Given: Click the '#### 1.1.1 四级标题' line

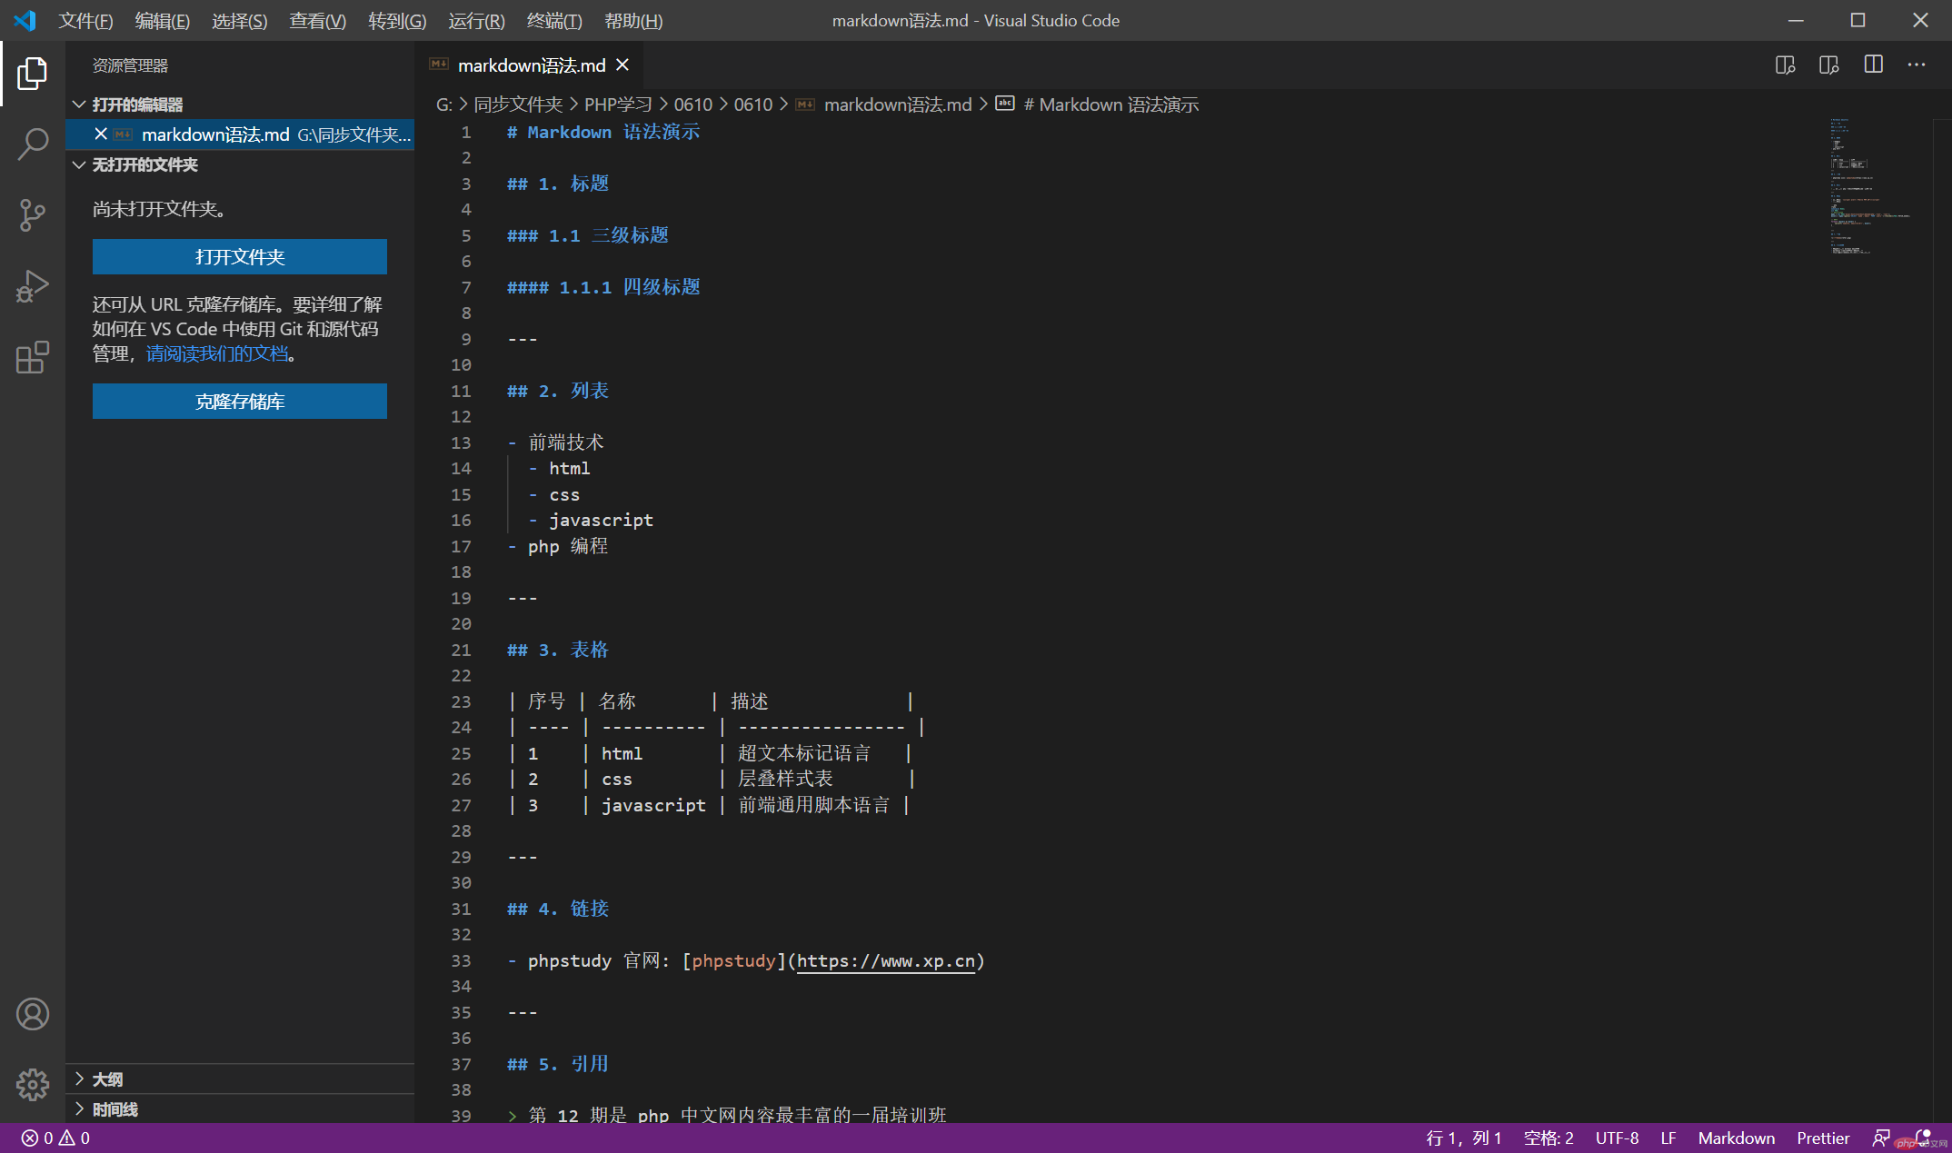Looking at the screenshot, I should pos(603,287).
